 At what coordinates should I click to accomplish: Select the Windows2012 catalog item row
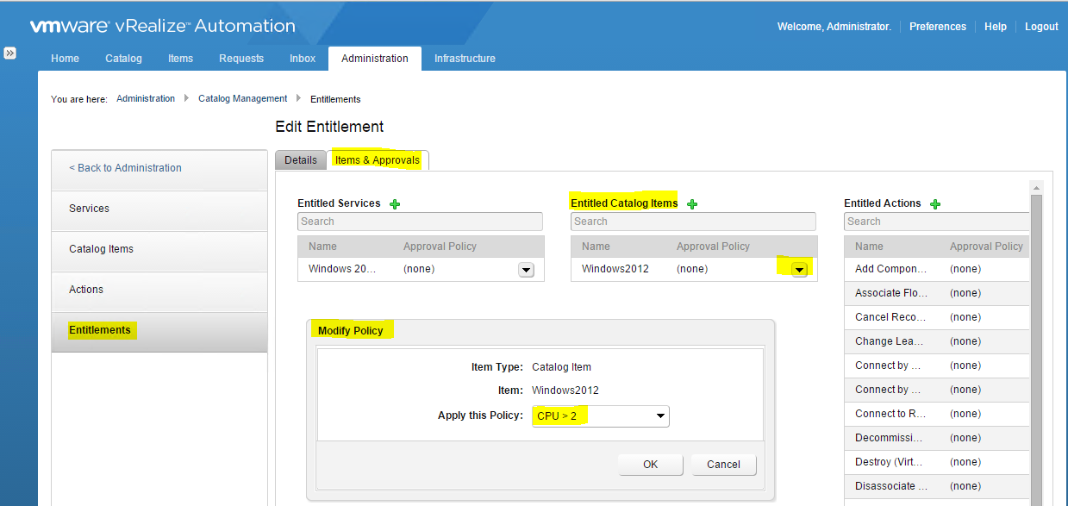tap(694, 270)
